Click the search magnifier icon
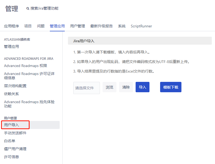The image size is (215, 164). 28,9
